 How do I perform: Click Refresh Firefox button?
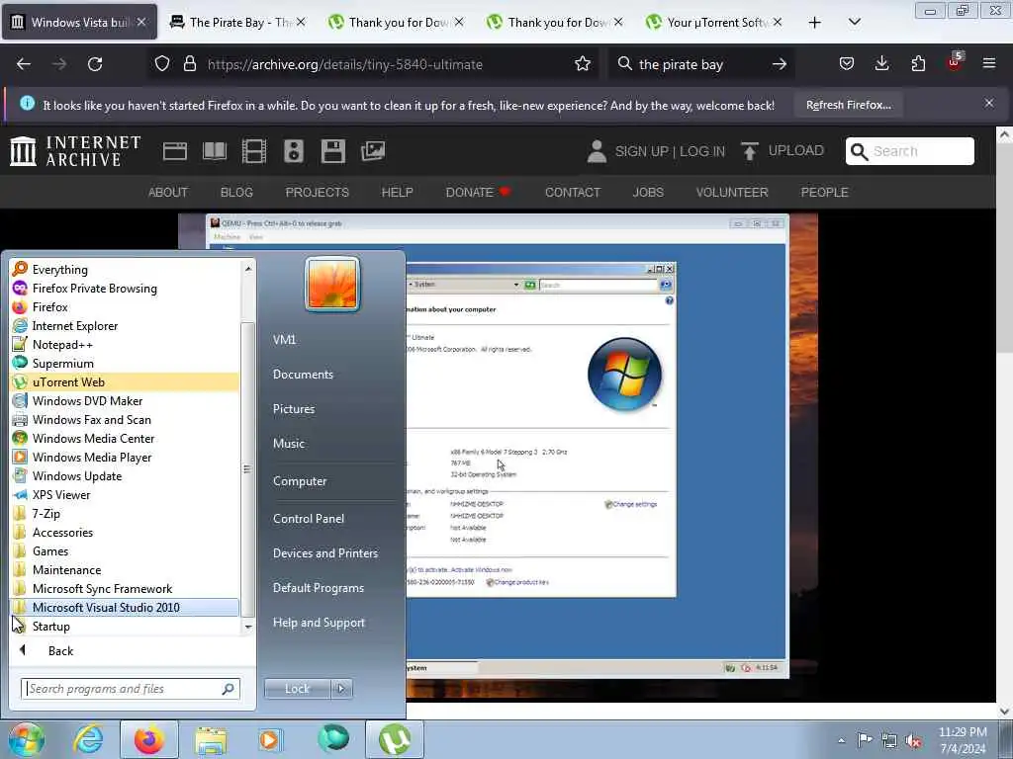pyautogui.click(x=848, y=105)
